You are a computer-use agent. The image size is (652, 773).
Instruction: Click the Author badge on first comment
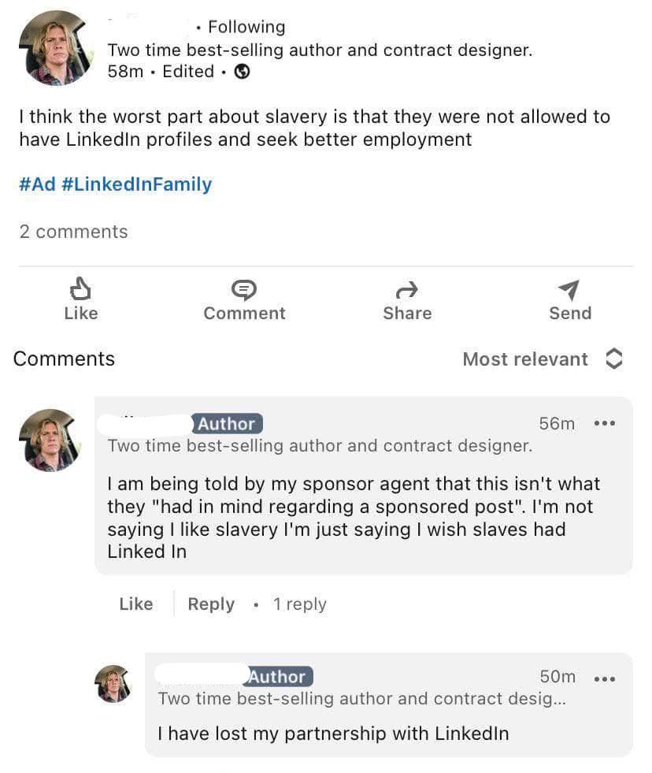[227, 424]
